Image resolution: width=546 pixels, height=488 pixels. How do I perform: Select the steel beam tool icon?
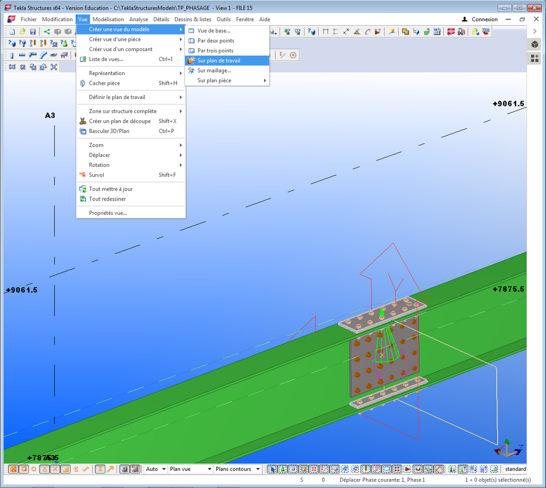[x=22, y=55]
